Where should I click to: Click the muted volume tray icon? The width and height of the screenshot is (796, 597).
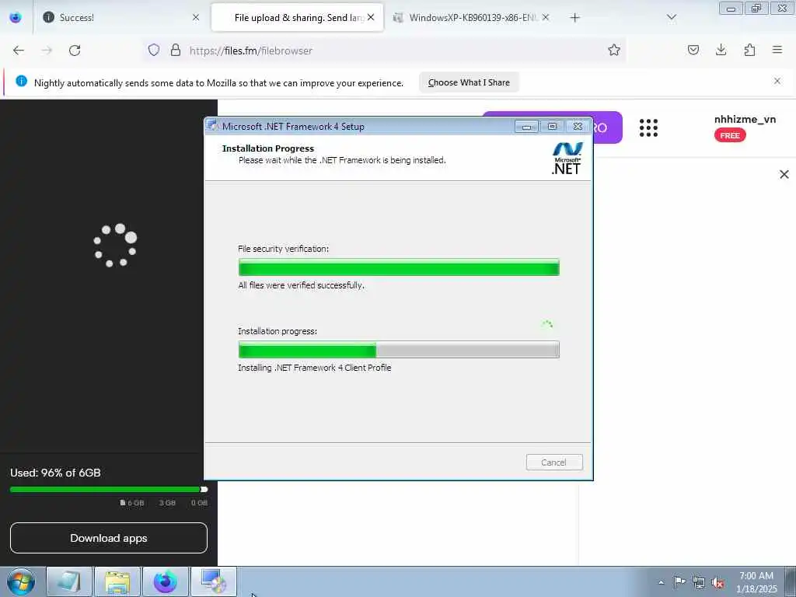click(x=717, y=583)
